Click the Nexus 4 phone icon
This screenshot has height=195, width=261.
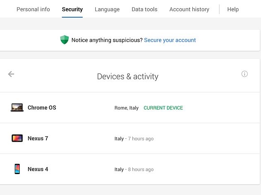(x=17, y=169)
